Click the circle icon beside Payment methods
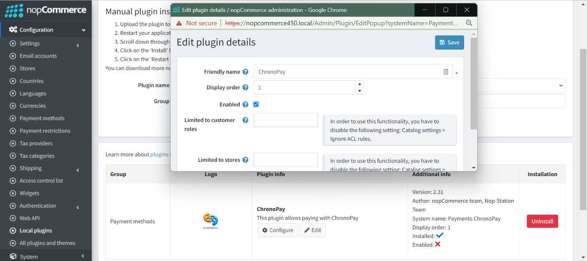 click(x=13, y=118)
